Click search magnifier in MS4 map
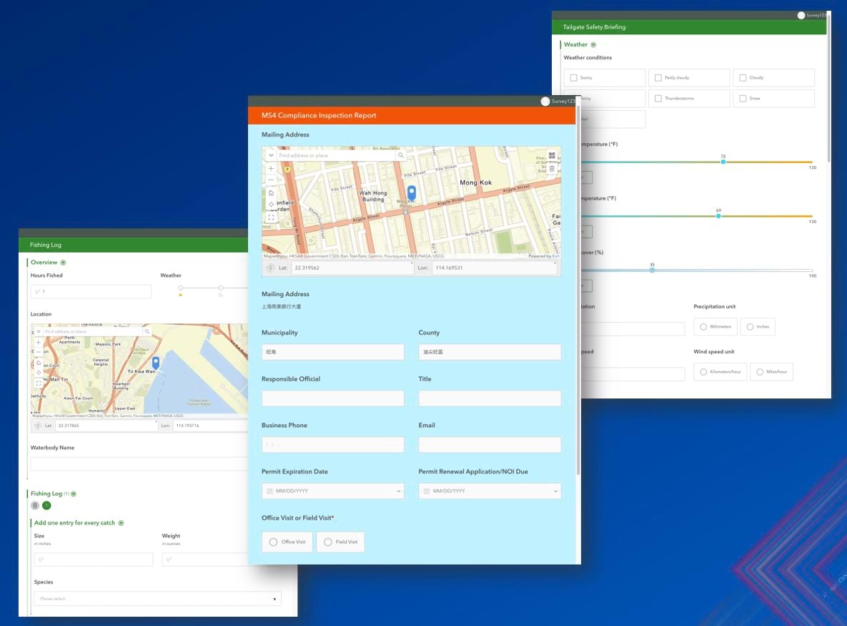The width and height of the screenshot is (847, 626). coord(400,155)
